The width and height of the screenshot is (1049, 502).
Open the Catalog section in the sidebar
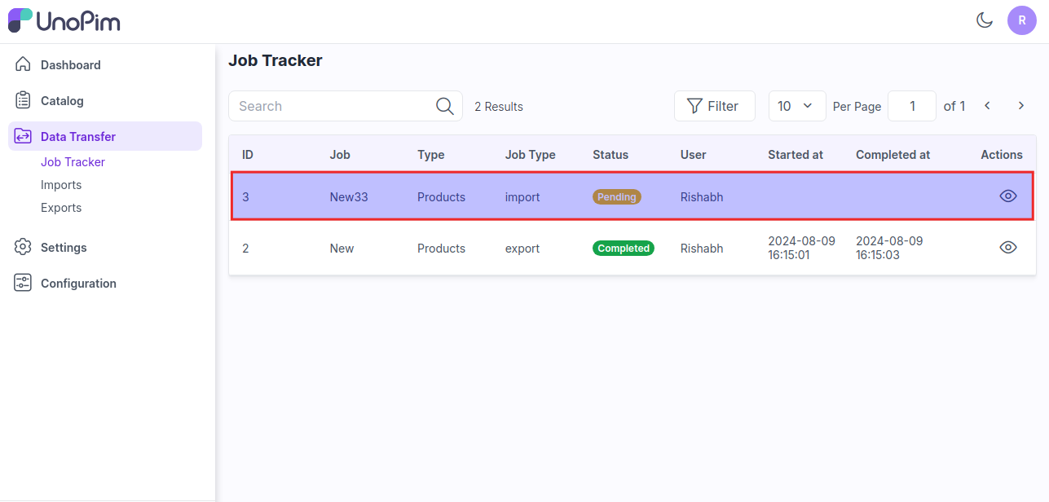pos(62,101)
